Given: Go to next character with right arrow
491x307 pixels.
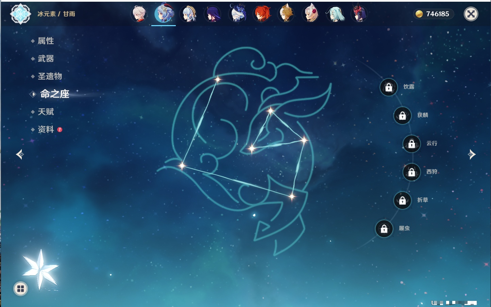Looking at the screenshot, I should (x=472, y=154).
